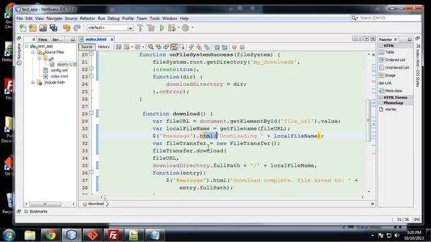The width and height of the screenshot is (431, 242).
Task: Click the Debug Project icon
Action: coord(172,28)
